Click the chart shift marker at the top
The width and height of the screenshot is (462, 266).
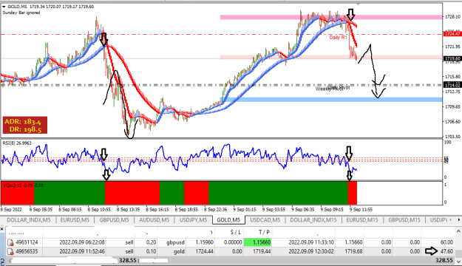(358, 4)
